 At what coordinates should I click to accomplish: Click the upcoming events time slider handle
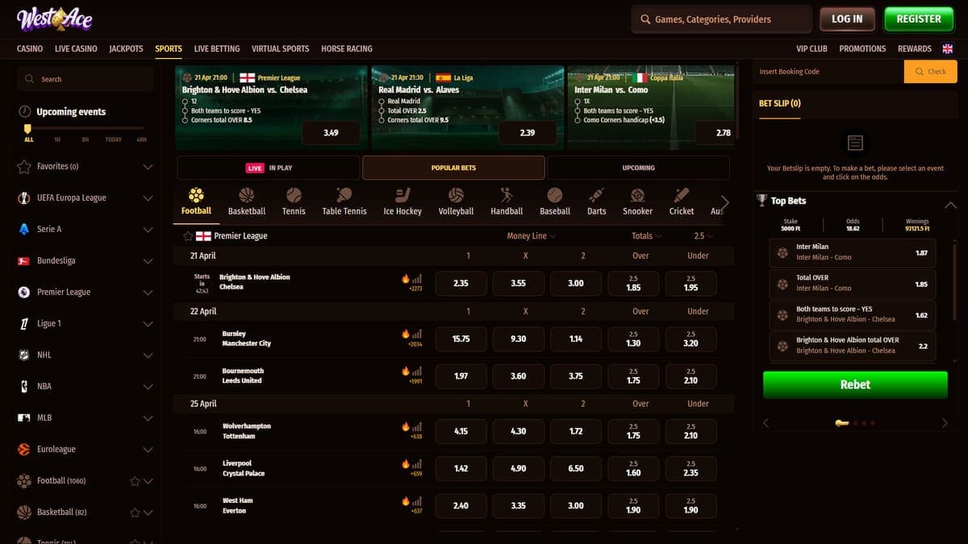28,128
